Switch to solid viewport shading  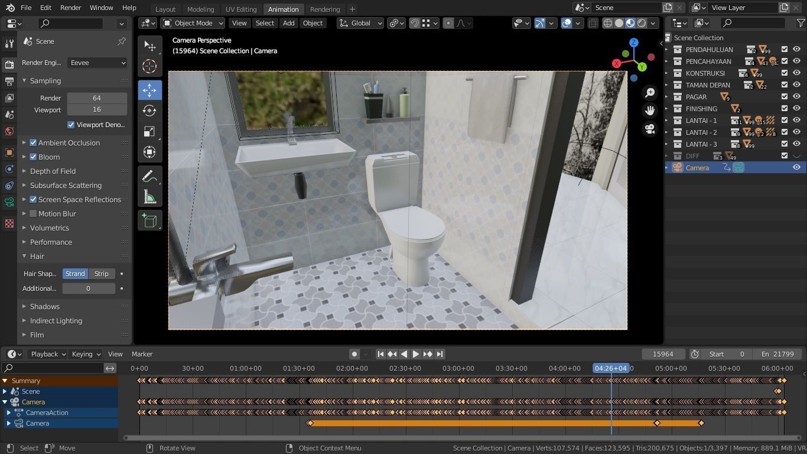pos(619,23)
